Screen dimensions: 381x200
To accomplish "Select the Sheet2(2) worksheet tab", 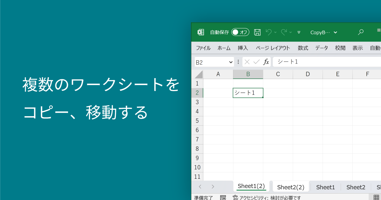I will (291, 187).
